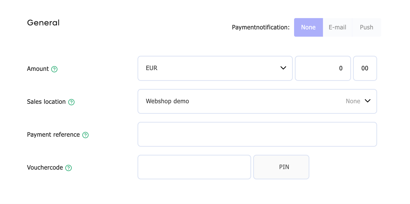Image resolution: width=410 pixels, height=204 pixels.
Task: Show help for Vouchercode via its icon
Action: click(x=69, y=168)
